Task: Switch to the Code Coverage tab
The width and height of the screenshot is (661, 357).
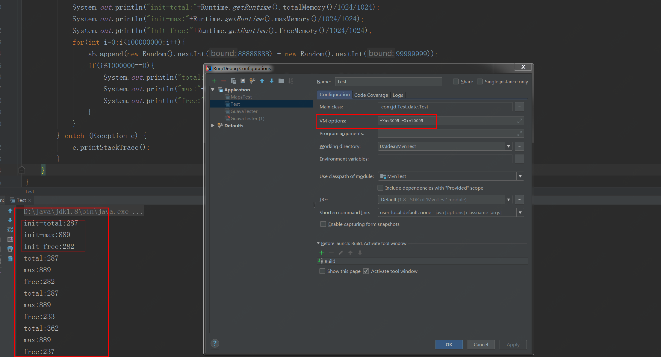Action: (371, 95)
